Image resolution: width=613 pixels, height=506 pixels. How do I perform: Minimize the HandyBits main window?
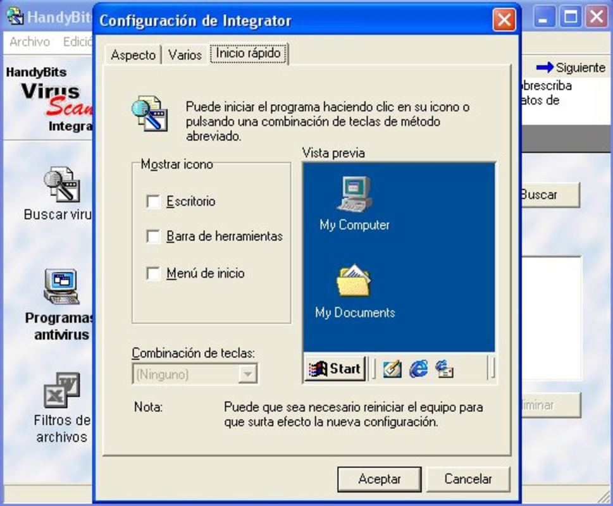(543, 17)
